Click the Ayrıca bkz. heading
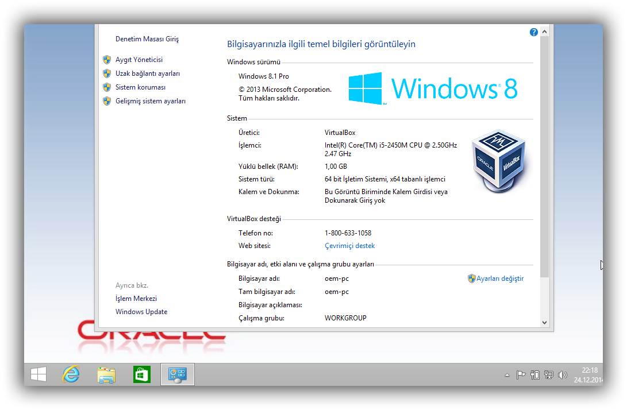627x410 pixels. pyautogui.click(x=132, y=285)
